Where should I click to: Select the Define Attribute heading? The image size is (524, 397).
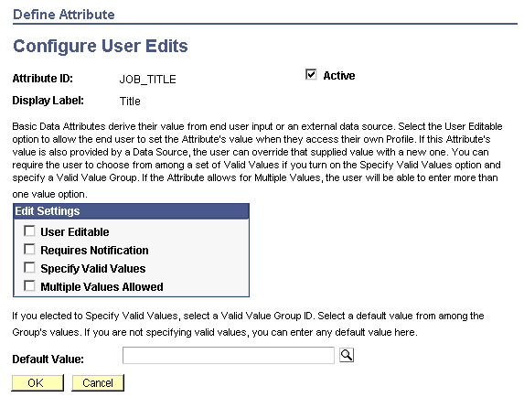[63, 15]
